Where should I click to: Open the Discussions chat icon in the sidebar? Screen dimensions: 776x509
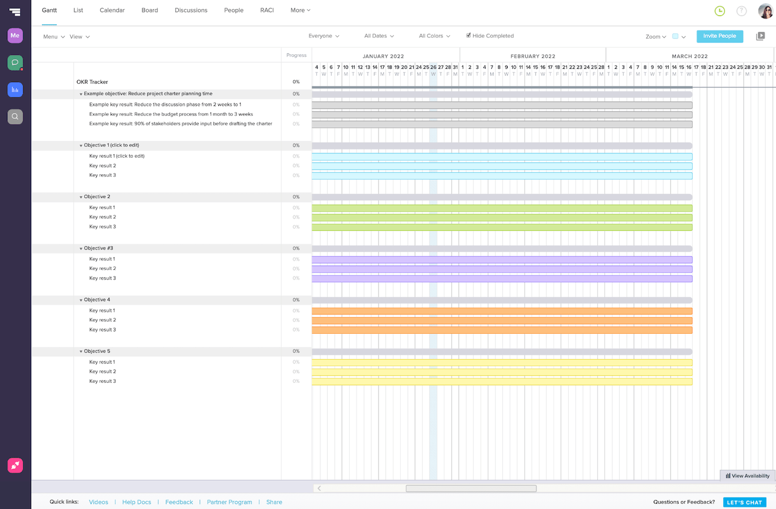[15, 62]
